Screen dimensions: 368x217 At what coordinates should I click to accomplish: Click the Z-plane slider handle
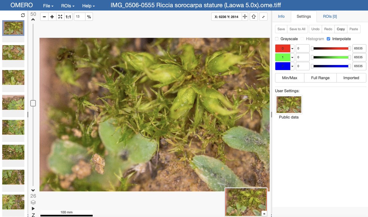pyautogui.click(x=33, y=103)
